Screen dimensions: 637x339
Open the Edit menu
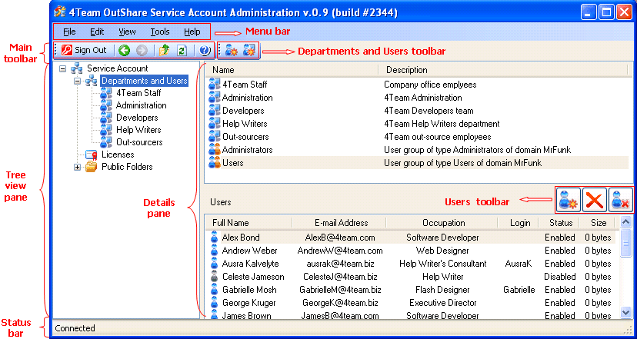point(97,32)
